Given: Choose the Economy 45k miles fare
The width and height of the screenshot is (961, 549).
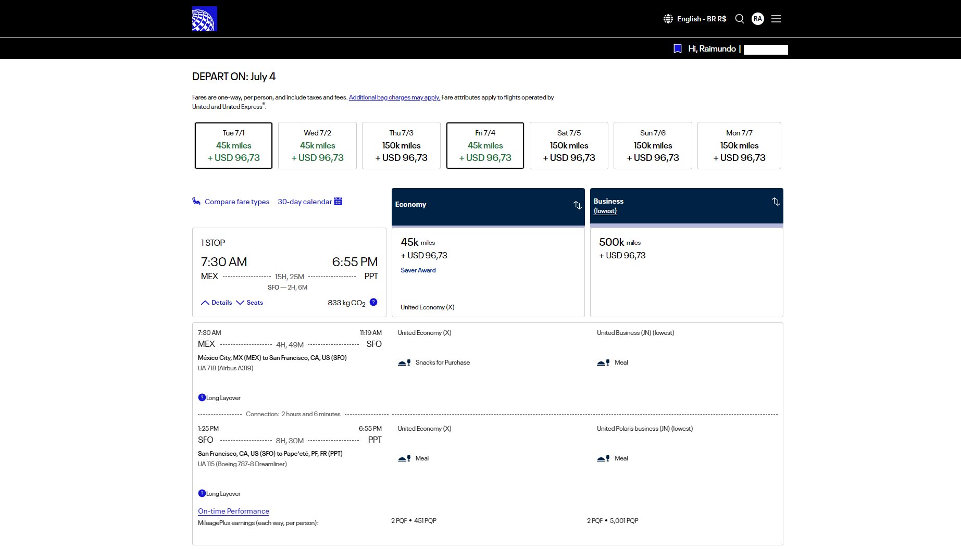Looking at the screenshot, I should tap(488, 272).
